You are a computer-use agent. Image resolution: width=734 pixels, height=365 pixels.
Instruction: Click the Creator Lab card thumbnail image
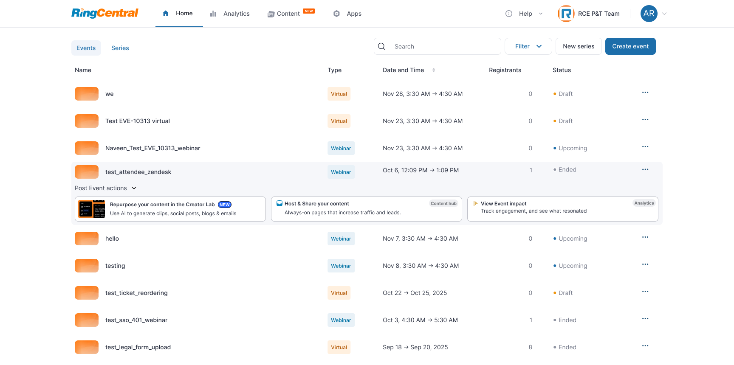point(92,209)
